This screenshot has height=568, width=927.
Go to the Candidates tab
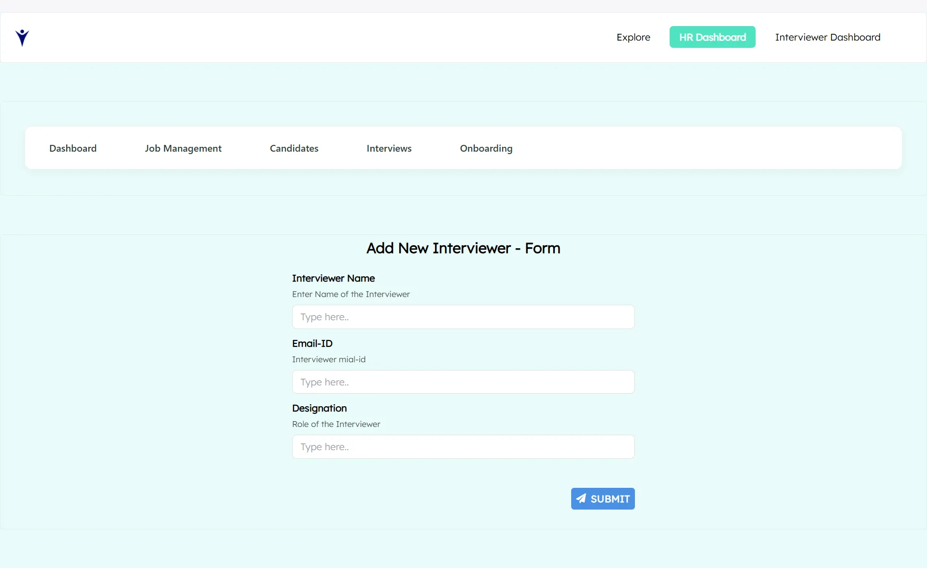point(294,148)
